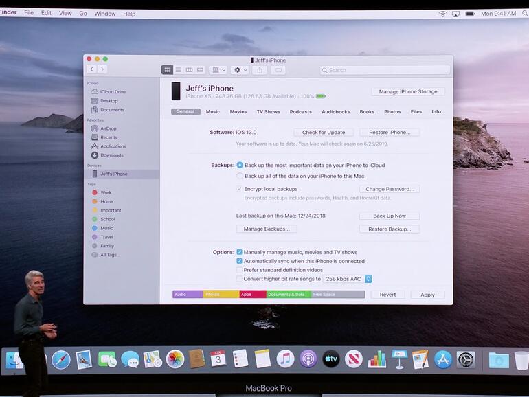The height and width of the screenshot is (397, 529).
Task: Switch to the Podcasts tab
Action: click(301, 112)
